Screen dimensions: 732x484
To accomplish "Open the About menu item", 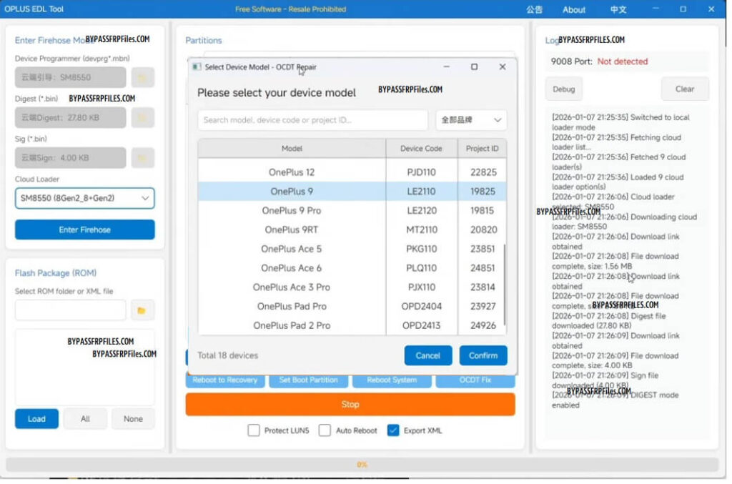I will pos(574,9).
